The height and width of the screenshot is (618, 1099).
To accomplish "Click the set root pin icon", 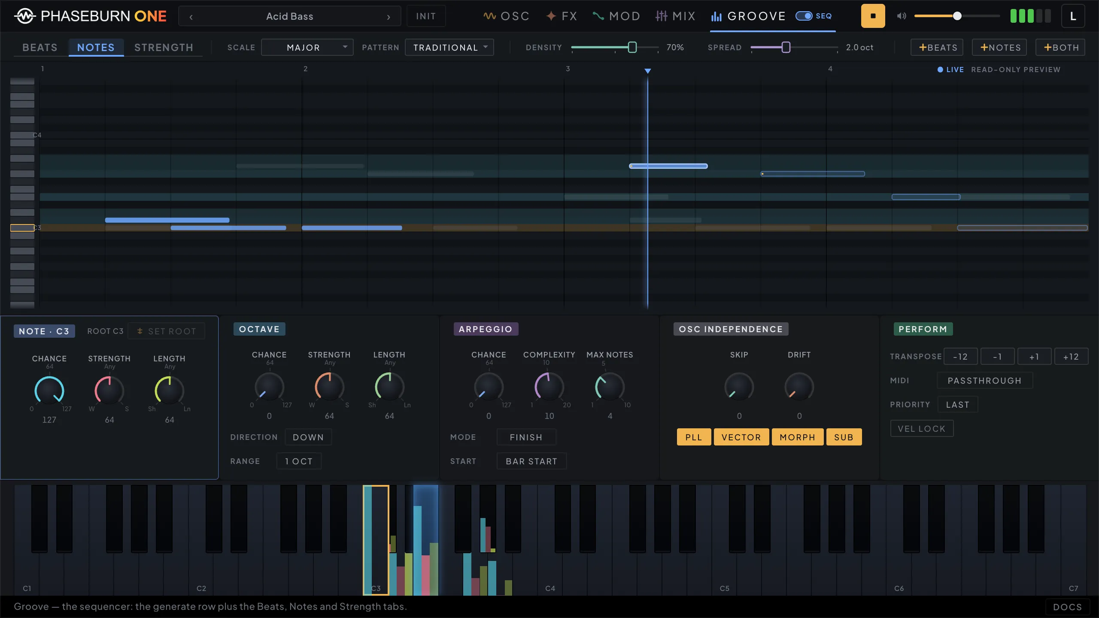I will (140, 331).
